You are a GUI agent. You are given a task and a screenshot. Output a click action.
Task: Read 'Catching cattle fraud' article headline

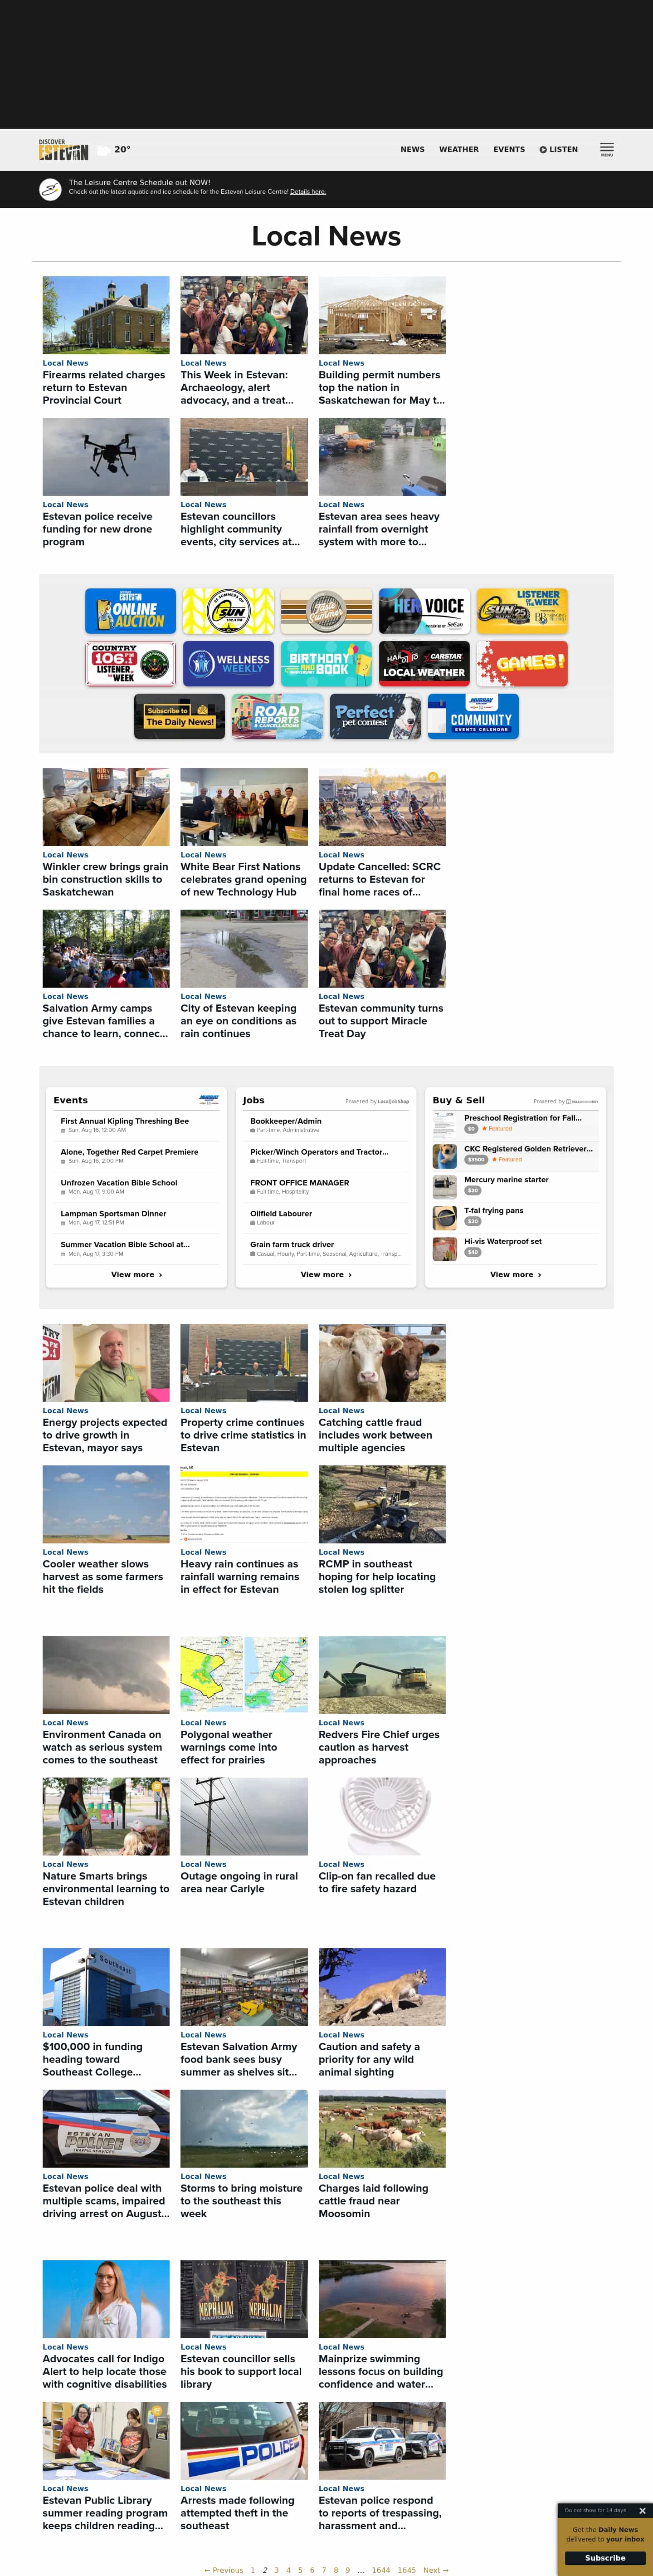pos(375,1435)
